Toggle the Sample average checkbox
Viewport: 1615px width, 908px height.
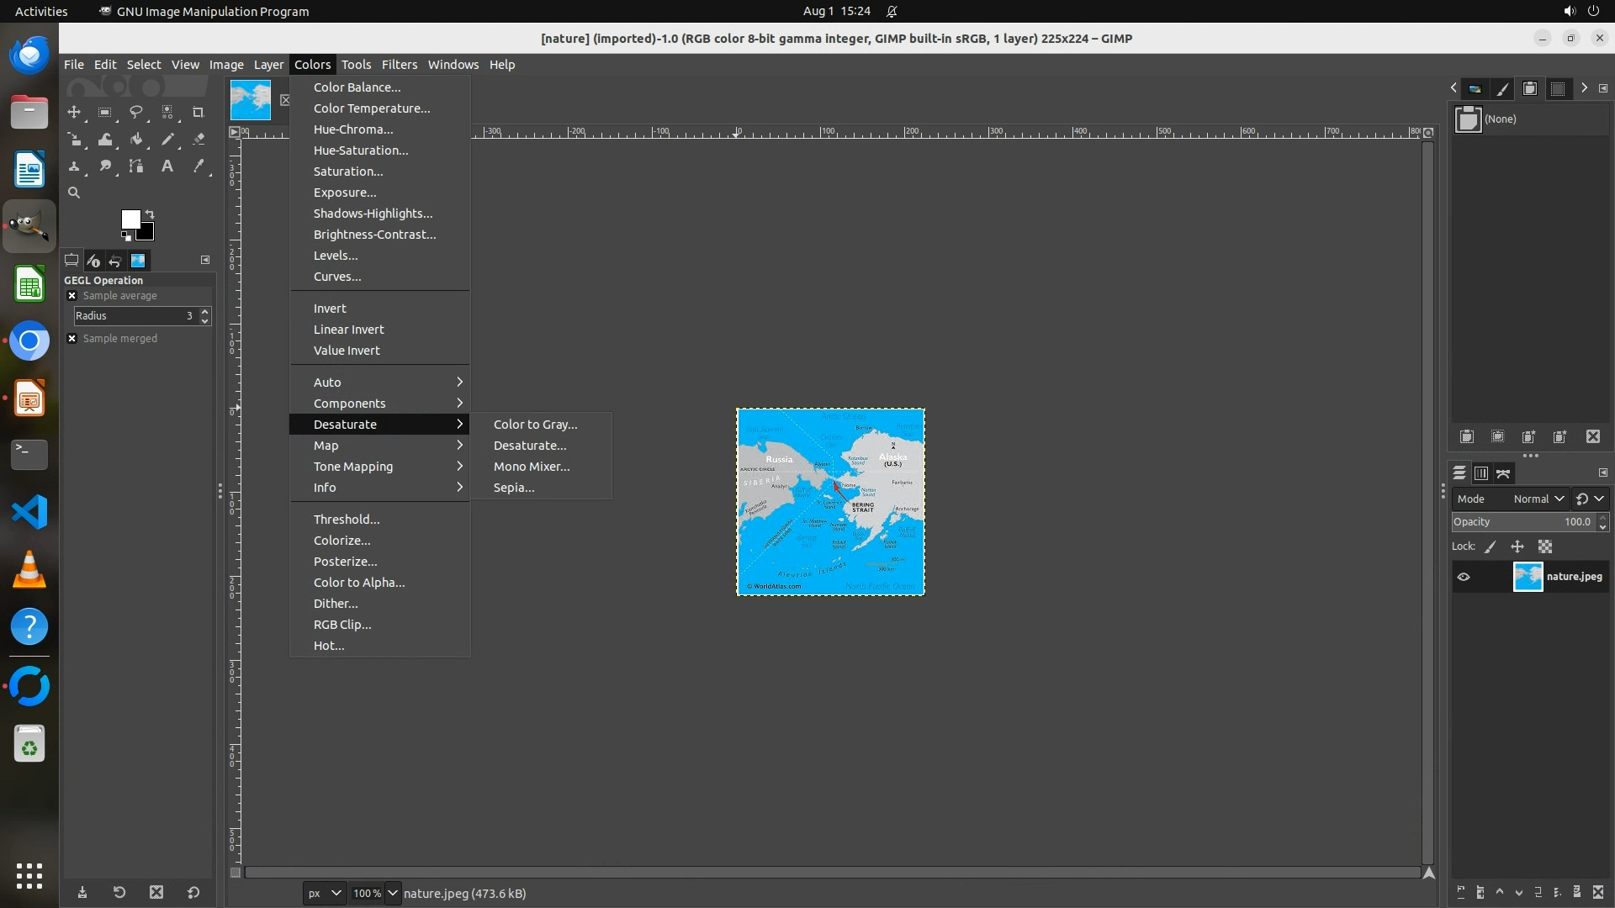[x=72, y=296]
